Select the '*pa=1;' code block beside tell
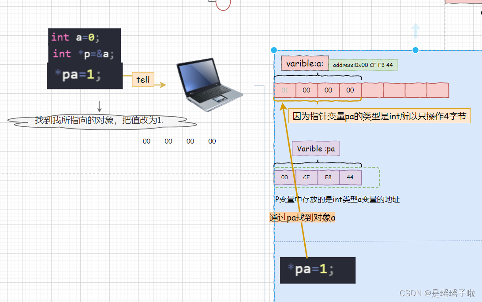The image size is (482, 302). [85, 76]
